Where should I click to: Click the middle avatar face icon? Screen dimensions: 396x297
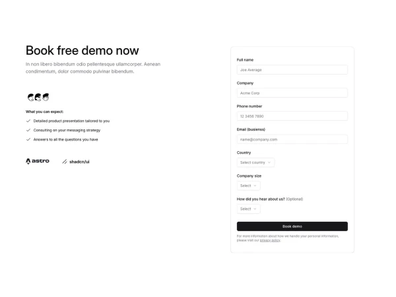(x=38, y=97)
